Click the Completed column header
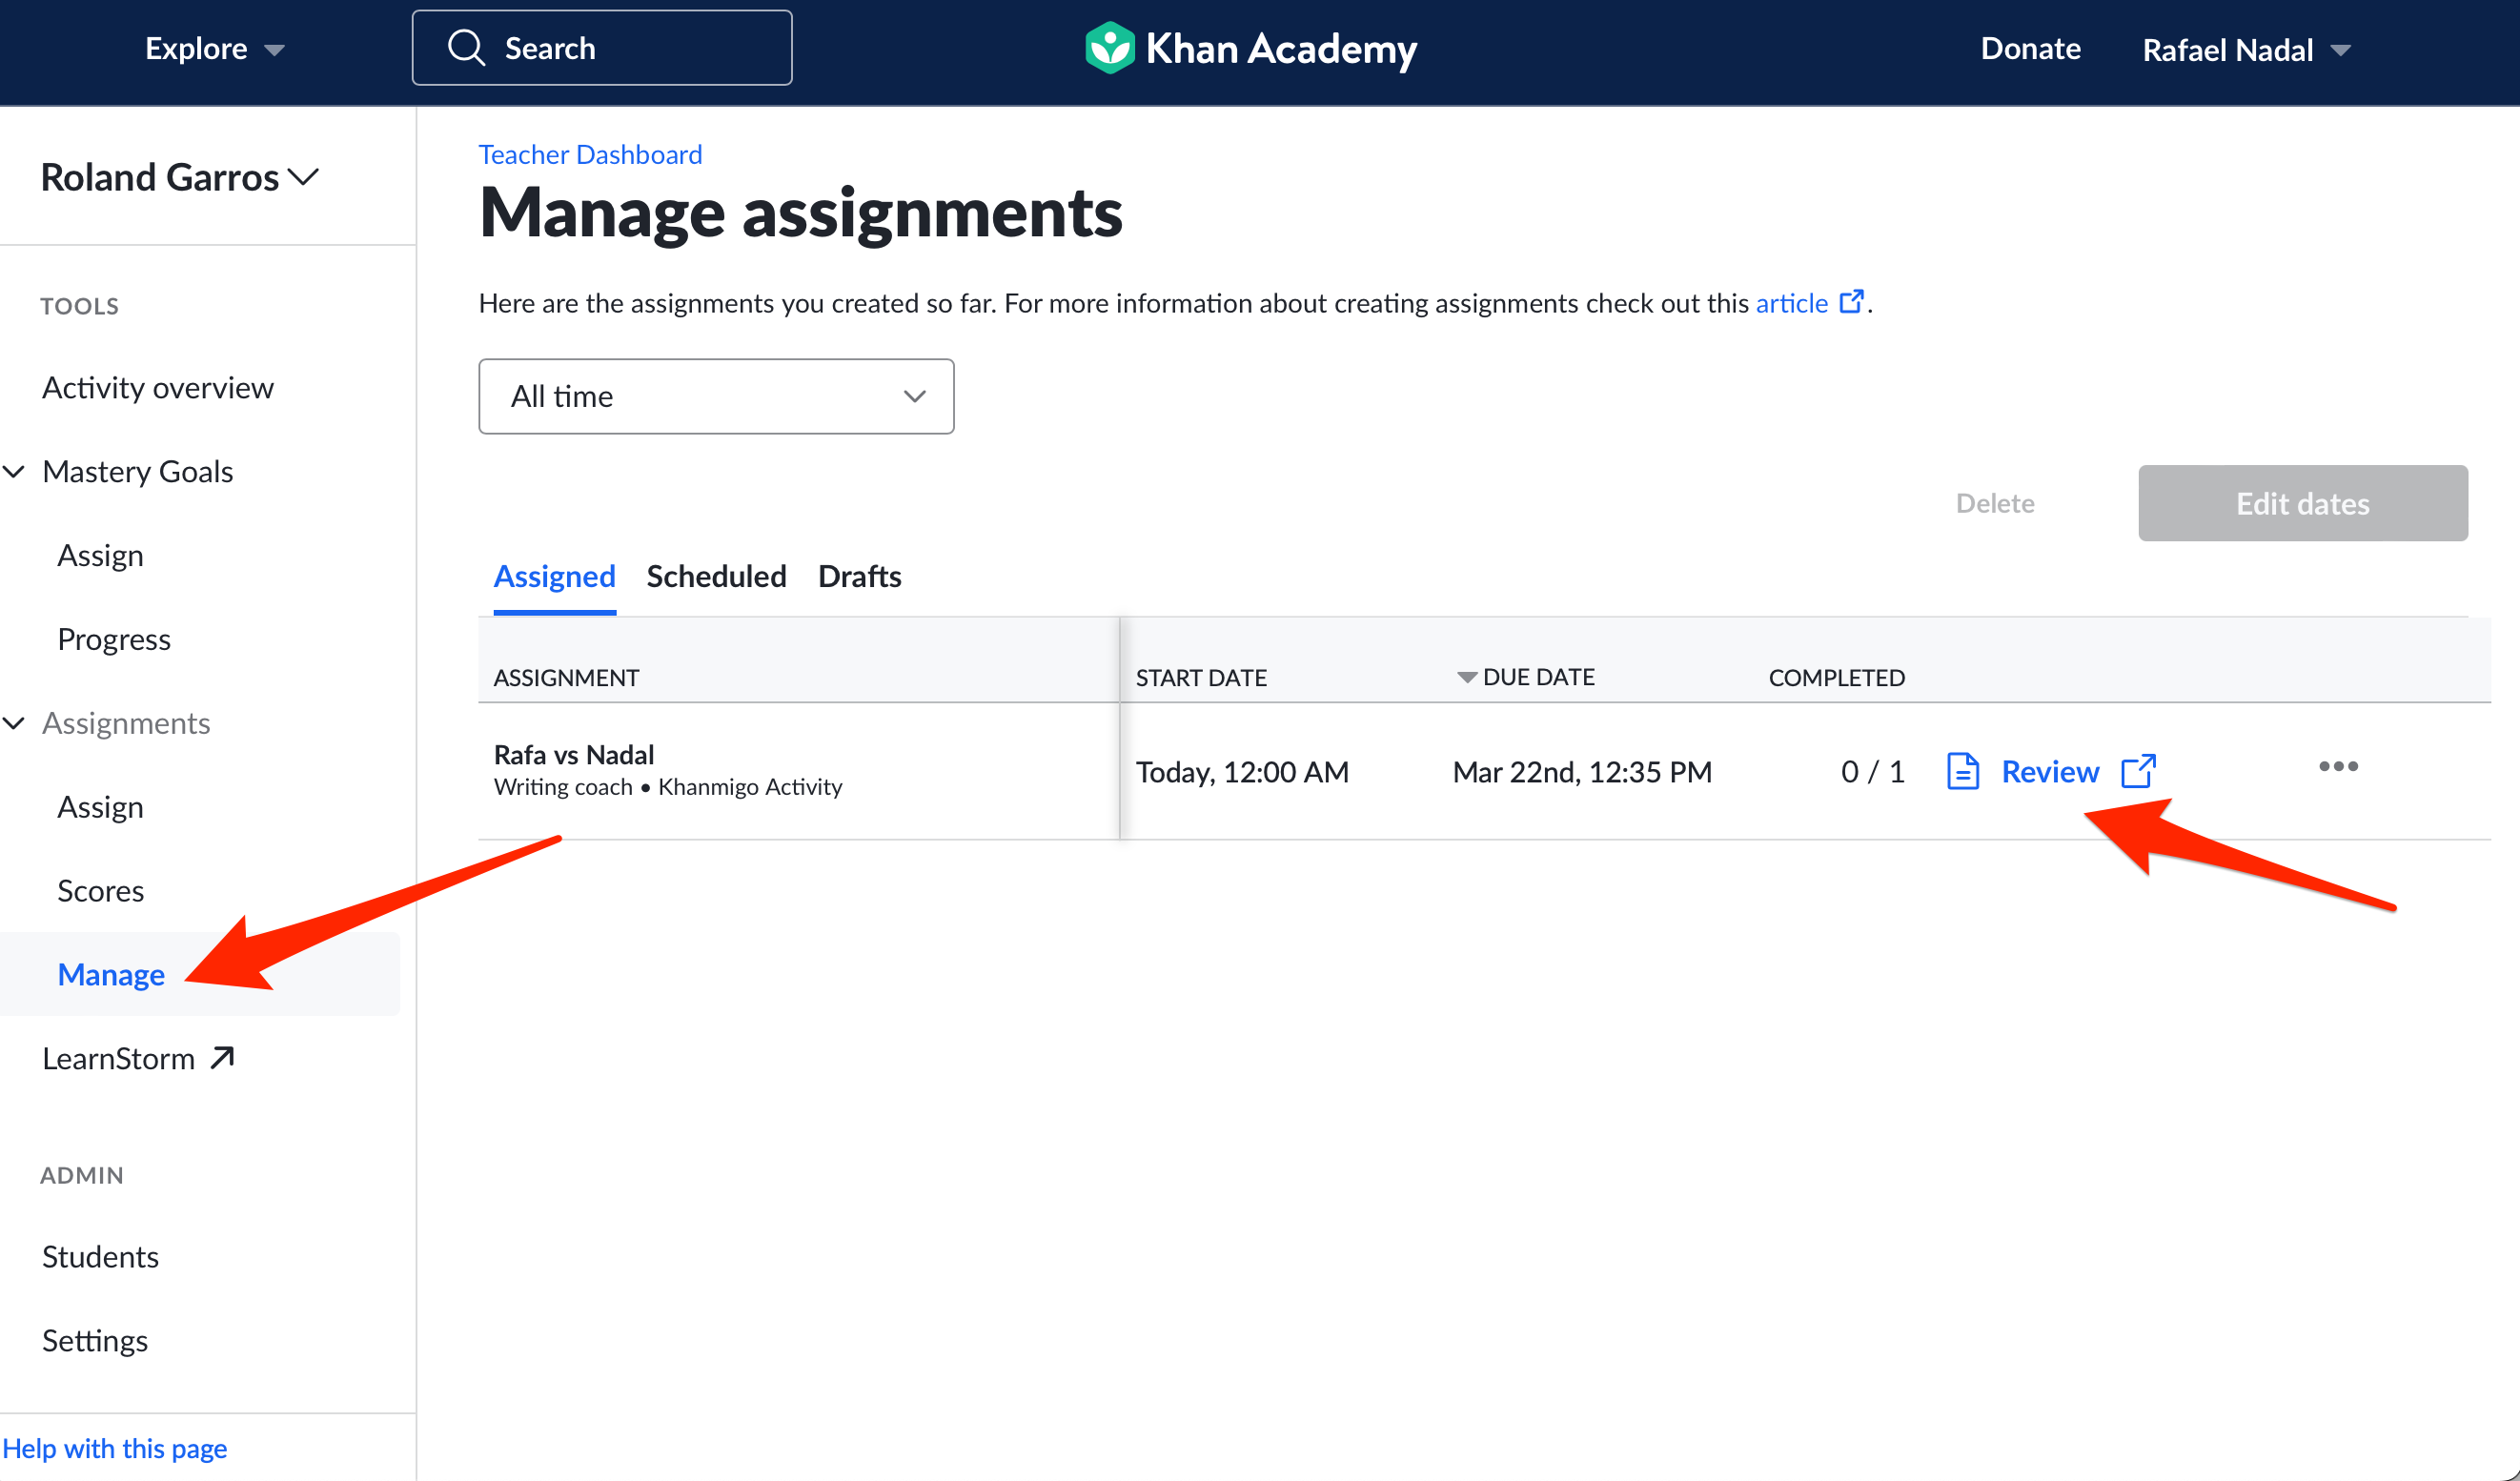Screen dimensions: 2520x1481 tap(1837, 678)
